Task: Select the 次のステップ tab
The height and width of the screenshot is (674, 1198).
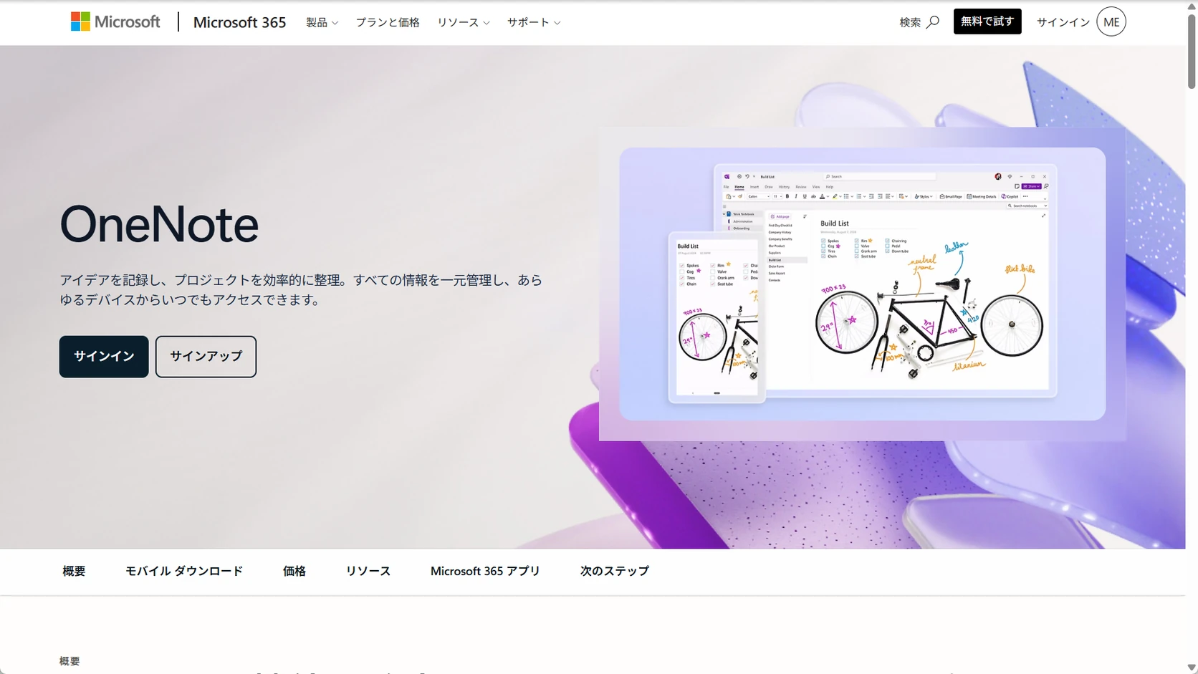Action: (615, 572)
